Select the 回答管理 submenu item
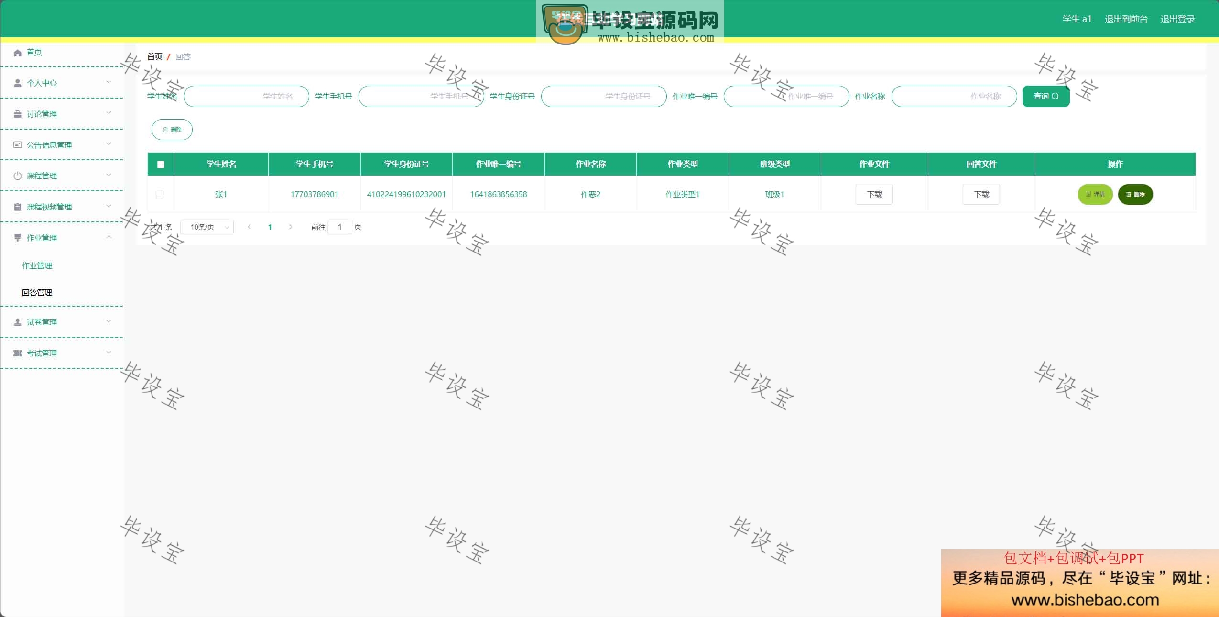Screen dimensions: 1219x617 coord(37,293)
